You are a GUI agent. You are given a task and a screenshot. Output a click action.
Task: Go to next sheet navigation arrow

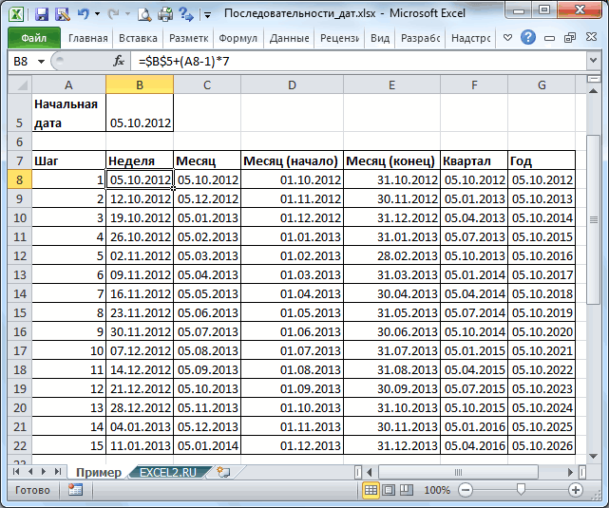pos(44,472)
